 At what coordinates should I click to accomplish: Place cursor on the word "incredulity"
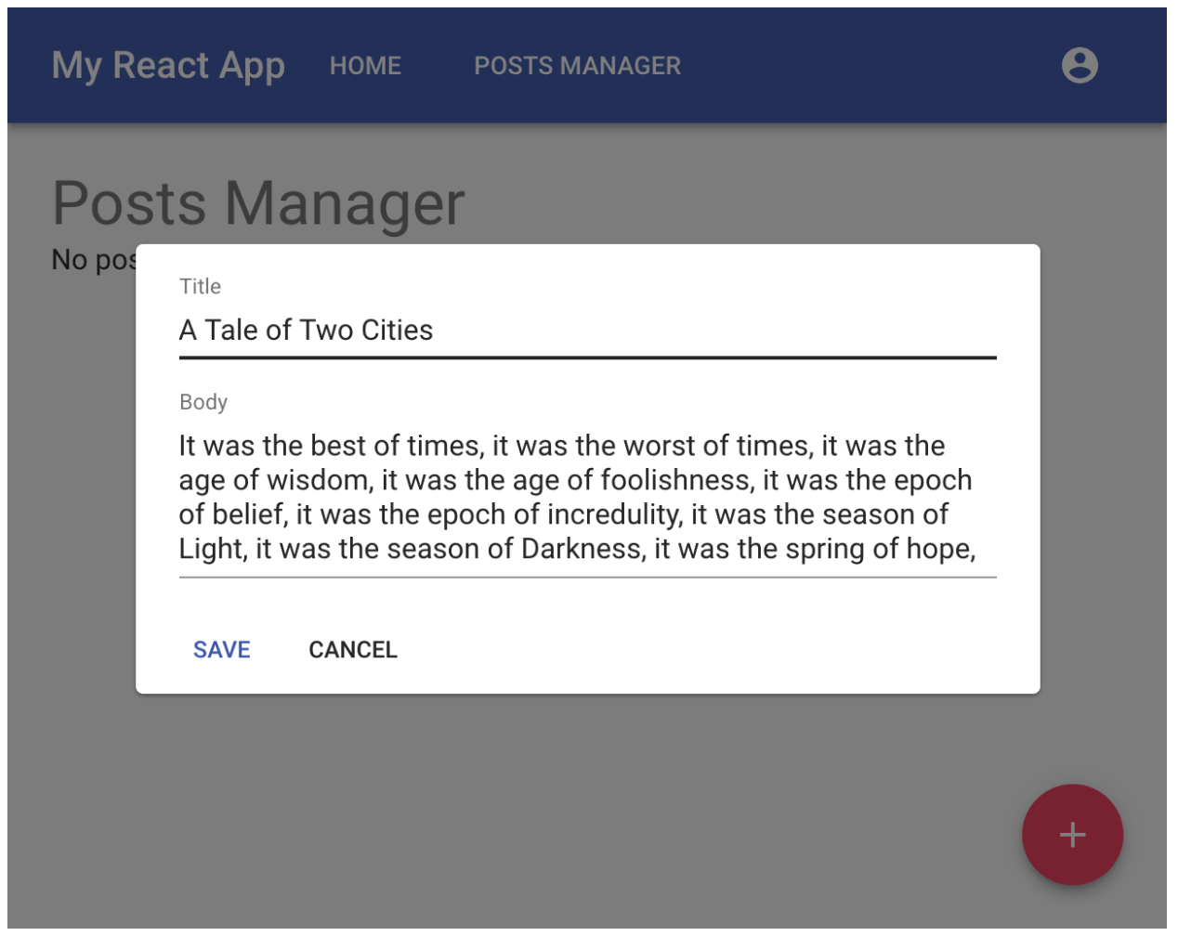pos(614,514)
